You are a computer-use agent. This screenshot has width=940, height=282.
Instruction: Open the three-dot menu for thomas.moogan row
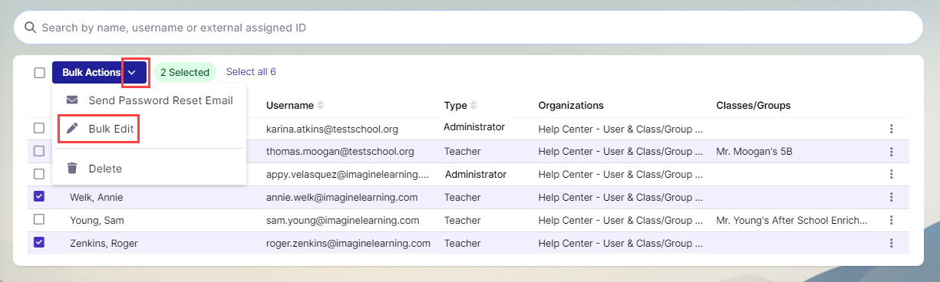point(891,152)
